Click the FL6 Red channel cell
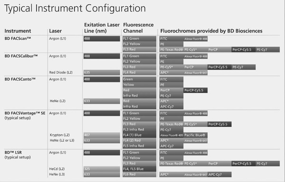Image resolution: width=285 pixels, height=182 pixels. click(x=139, y=174)
